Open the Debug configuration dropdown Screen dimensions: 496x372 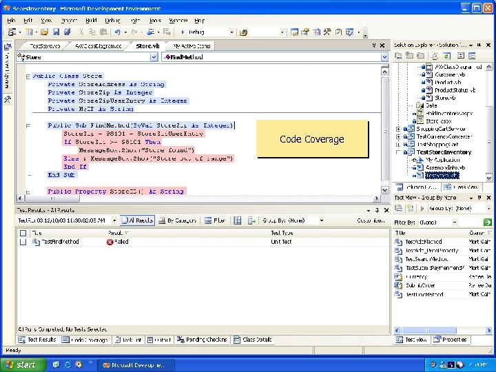pyautogui.click(x=231, y=32)
